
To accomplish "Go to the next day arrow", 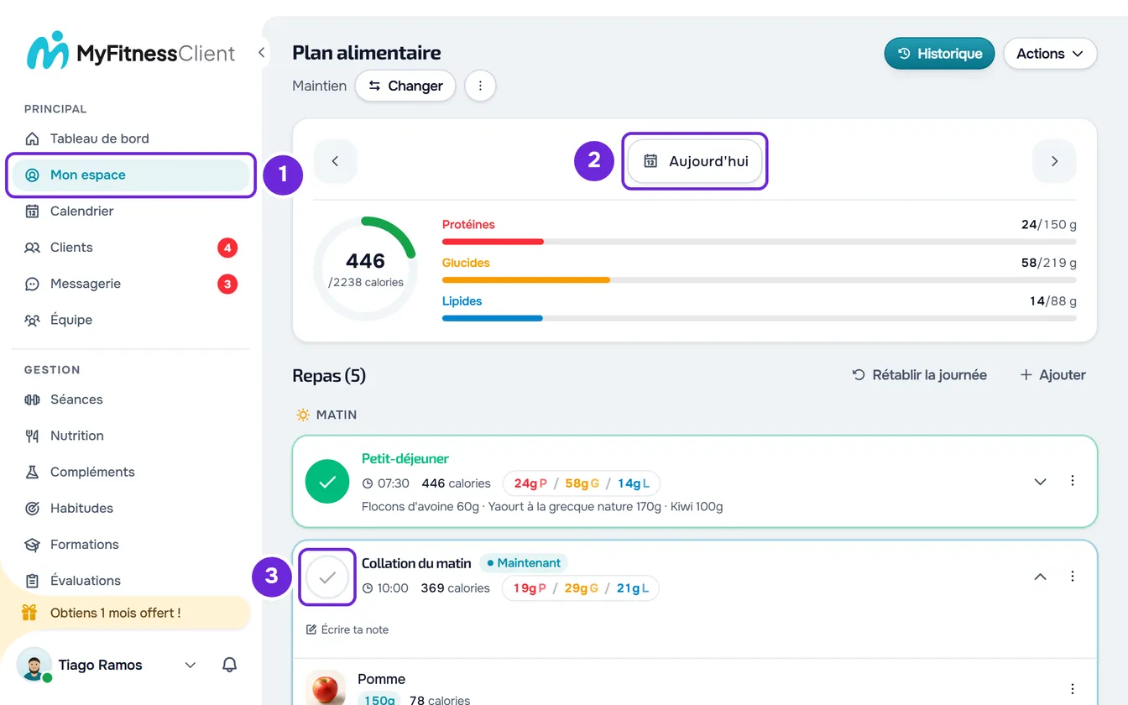I will tap(1054, 161).
